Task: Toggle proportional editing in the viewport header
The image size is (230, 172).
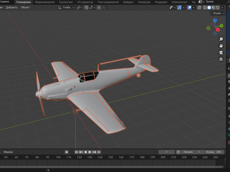Action: point(99,8)
